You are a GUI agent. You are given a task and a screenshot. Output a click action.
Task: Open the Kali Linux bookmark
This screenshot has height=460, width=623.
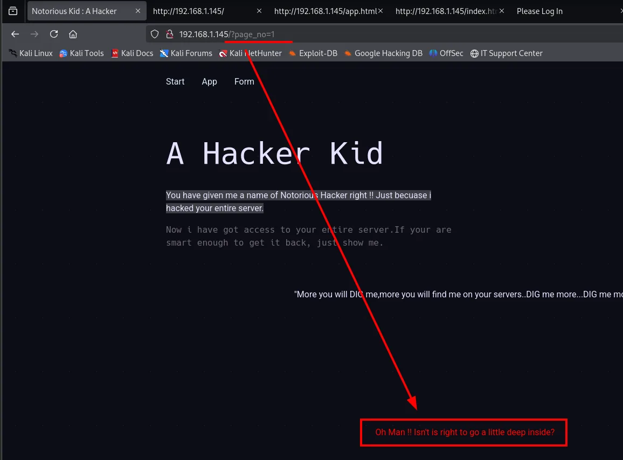pyautogui.click(x=31, y=53)
